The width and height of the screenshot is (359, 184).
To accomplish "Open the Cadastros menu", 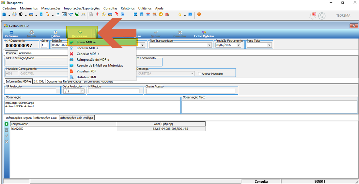I will point(9,8).
